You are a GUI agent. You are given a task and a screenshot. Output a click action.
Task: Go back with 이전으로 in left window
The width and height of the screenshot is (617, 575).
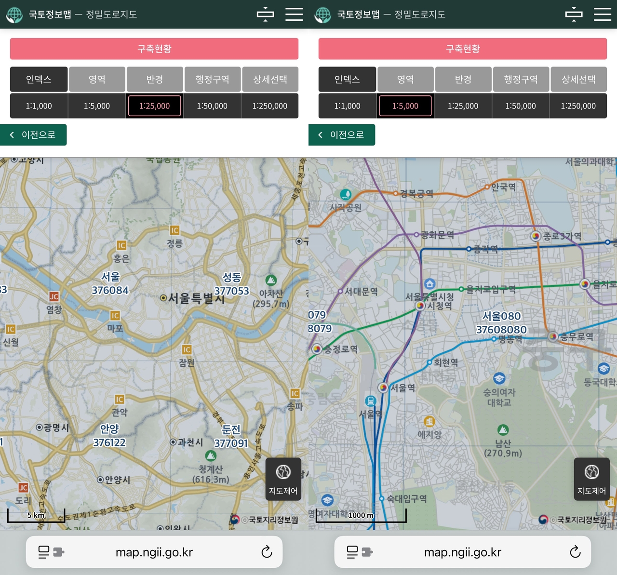(x=33, y=135)
